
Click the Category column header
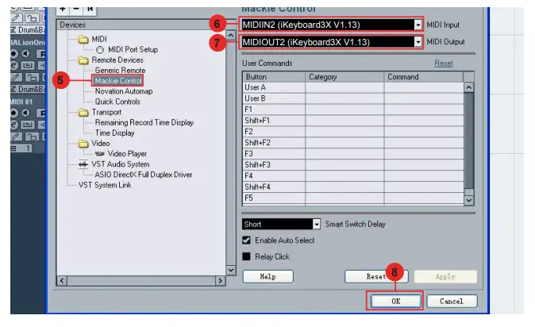coord(344,77)
